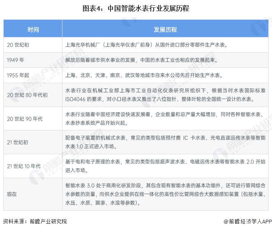
Task: Click the 智能水表 2.0 description cell
Action: pyautogui.click(x=165, y=166)
